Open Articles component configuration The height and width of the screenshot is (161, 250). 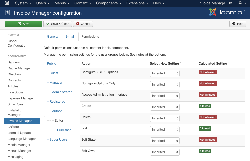coord(13,86)
